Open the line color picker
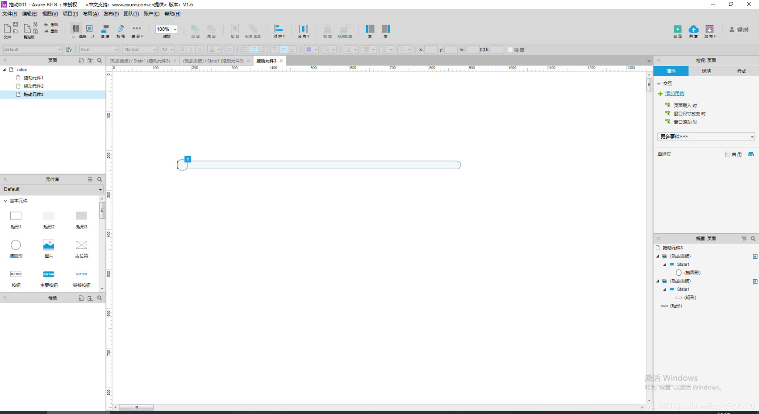759x414 pixels. click(351, 50)
